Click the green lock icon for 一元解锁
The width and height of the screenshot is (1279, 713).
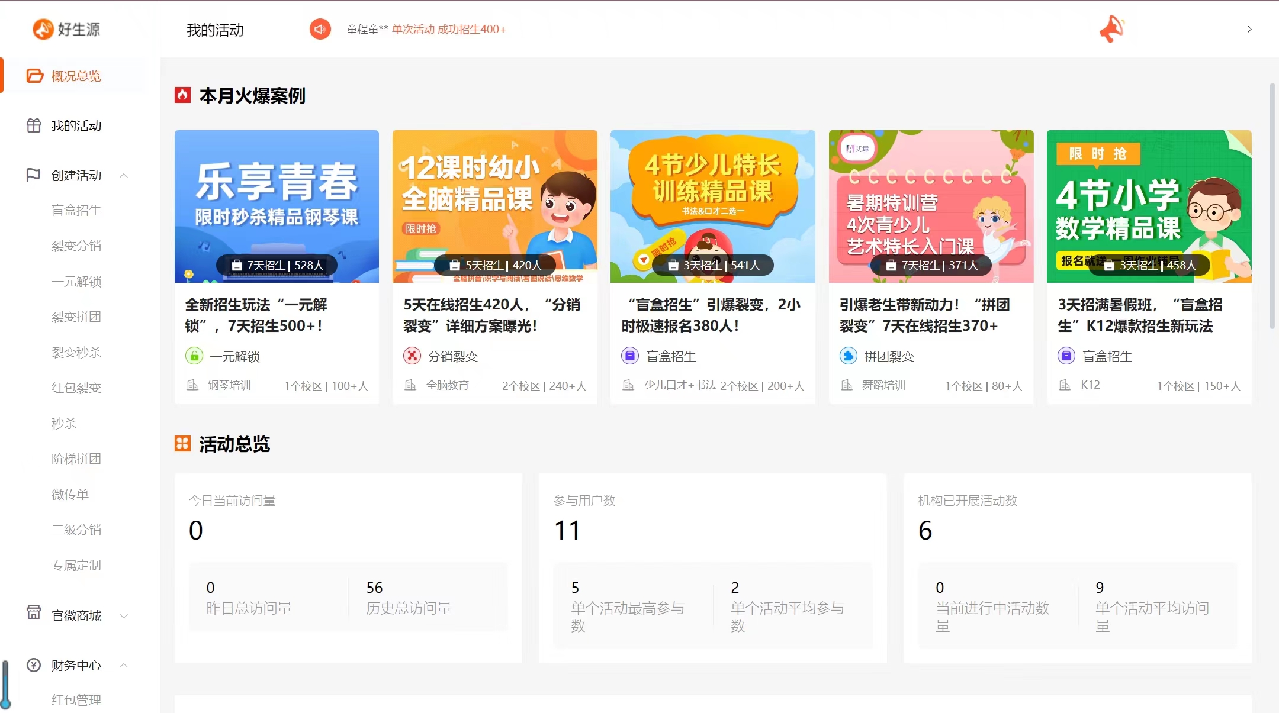(x=194, y=356)
